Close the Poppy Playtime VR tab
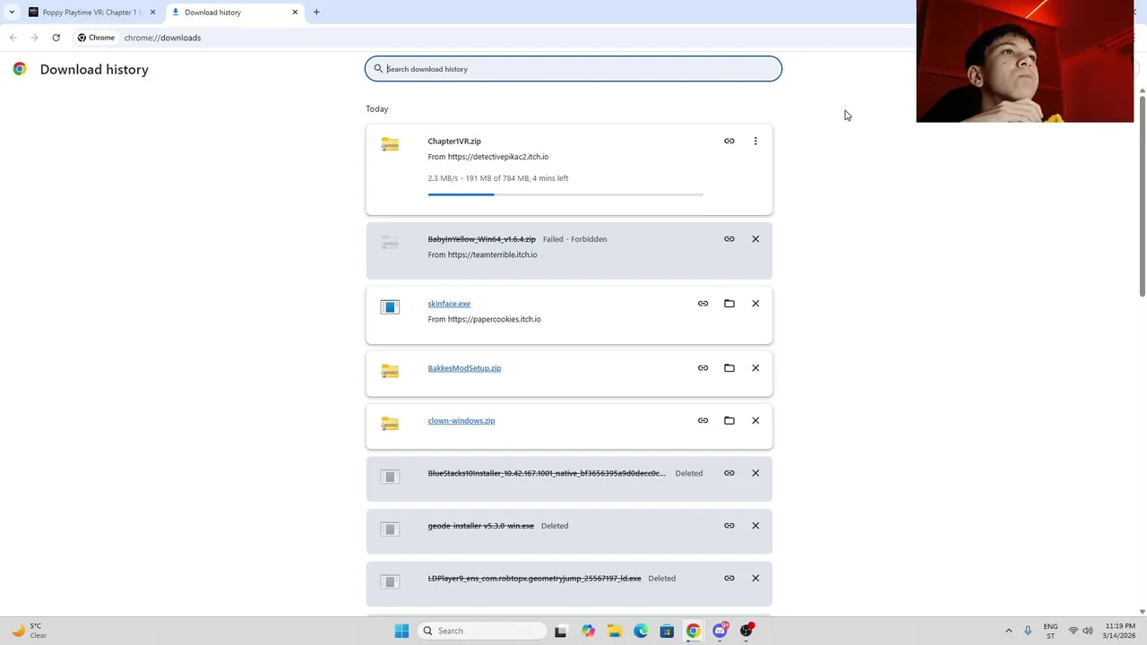Screen dimensions: 1147x645 152,13
